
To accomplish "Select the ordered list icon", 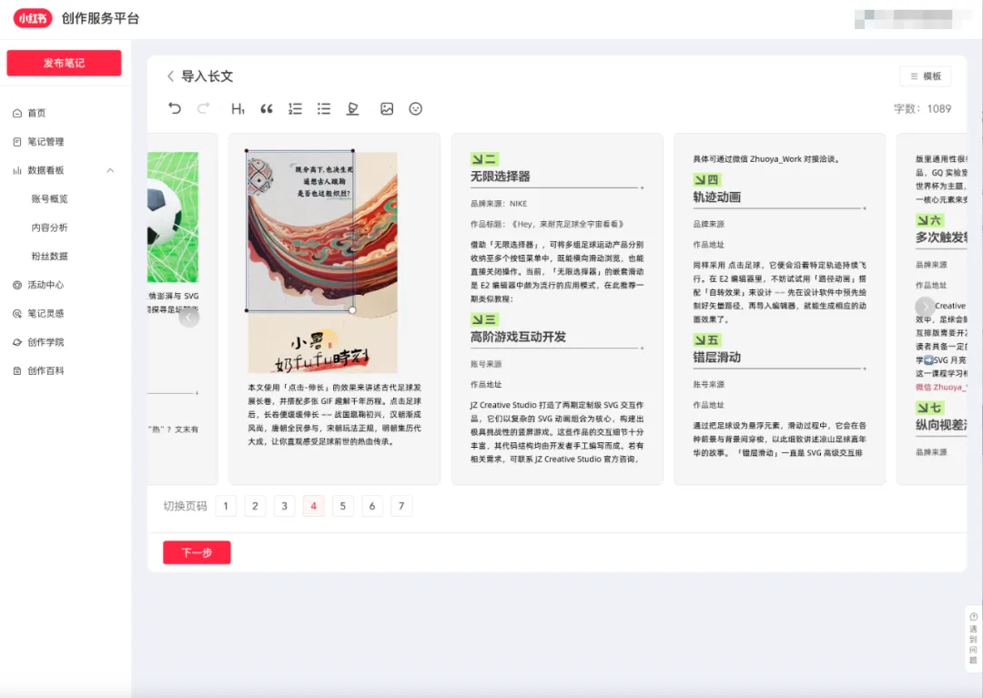I will [x=295, y=108].
